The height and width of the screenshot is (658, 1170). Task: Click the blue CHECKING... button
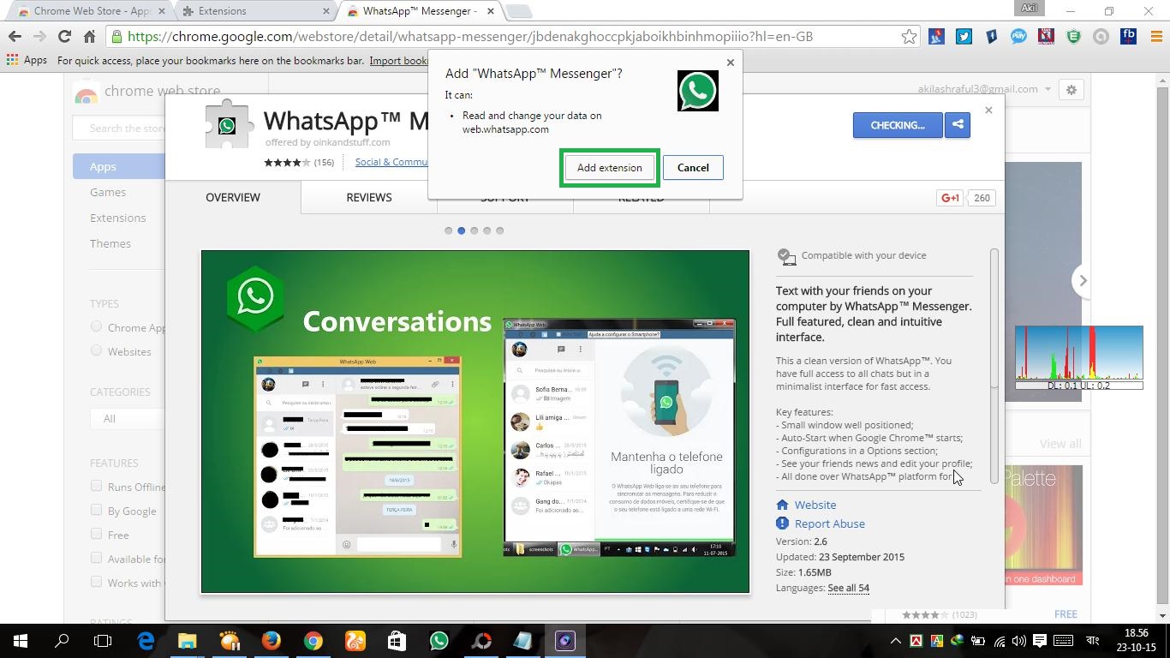(898, 125)
